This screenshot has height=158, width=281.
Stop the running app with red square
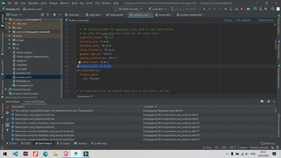click(241, 9)
